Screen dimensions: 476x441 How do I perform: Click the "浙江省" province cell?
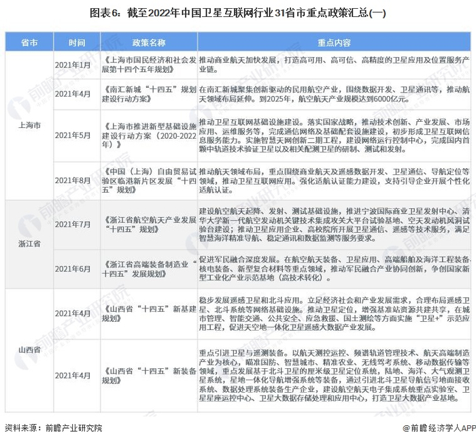point(29,244)
